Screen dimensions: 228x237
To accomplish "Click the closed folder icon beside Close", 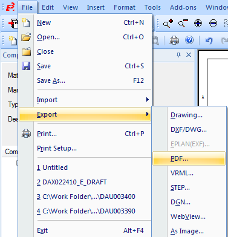I will pos(26,51).
